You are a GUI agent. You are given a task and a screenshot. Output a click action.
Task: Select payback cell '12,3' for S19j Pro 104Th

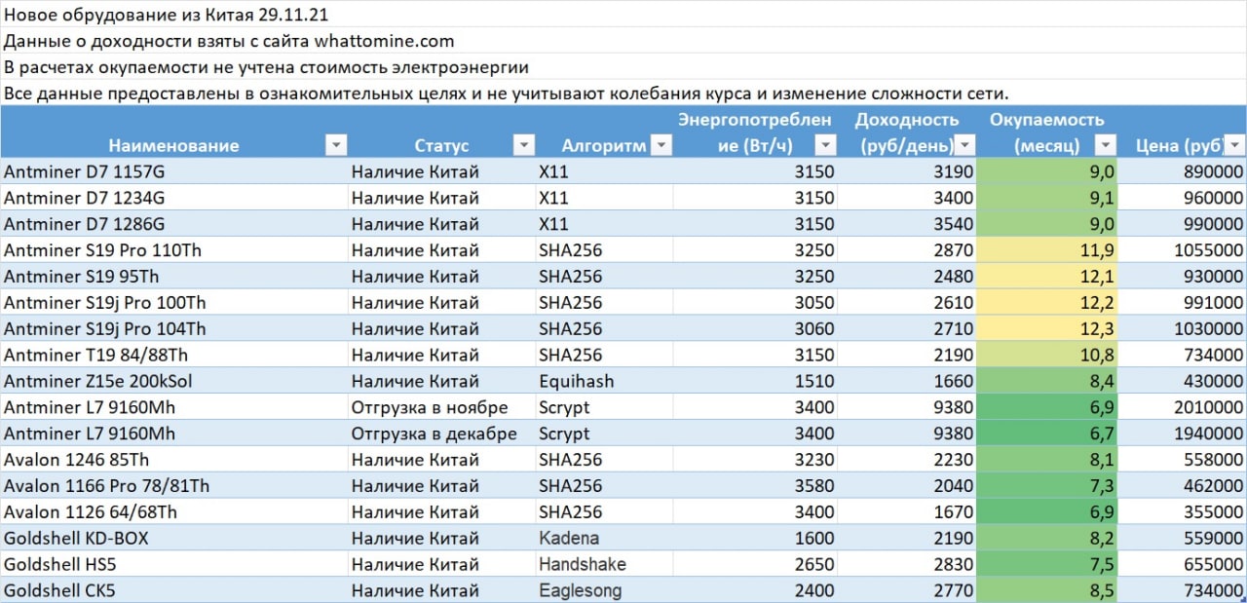tap(1047, 329)
